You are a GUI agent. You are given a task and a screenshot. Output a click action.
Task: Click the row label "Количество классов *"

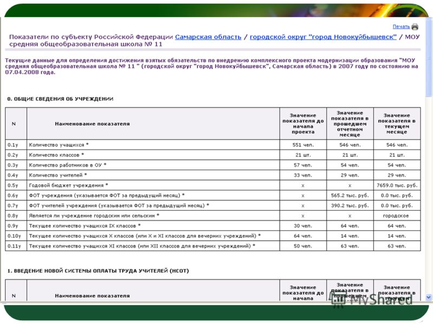pos(57,155)
